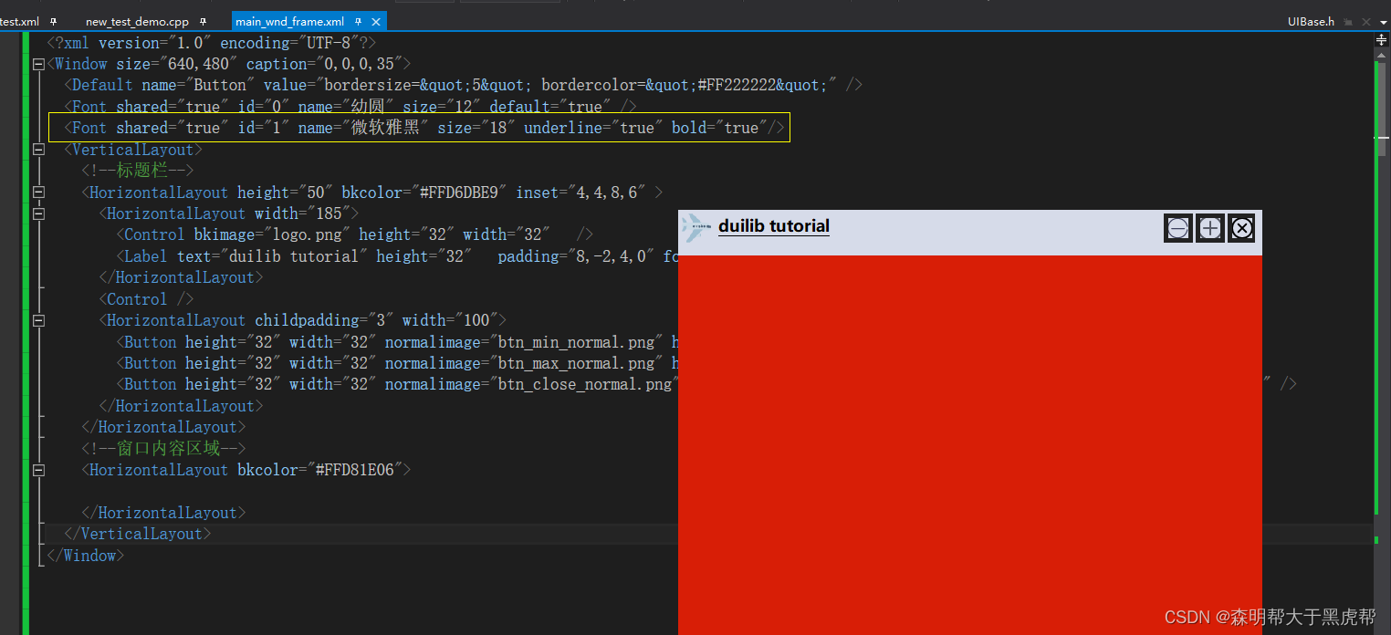Click the Control bkimage="logo.png" line

coord(355,235)
